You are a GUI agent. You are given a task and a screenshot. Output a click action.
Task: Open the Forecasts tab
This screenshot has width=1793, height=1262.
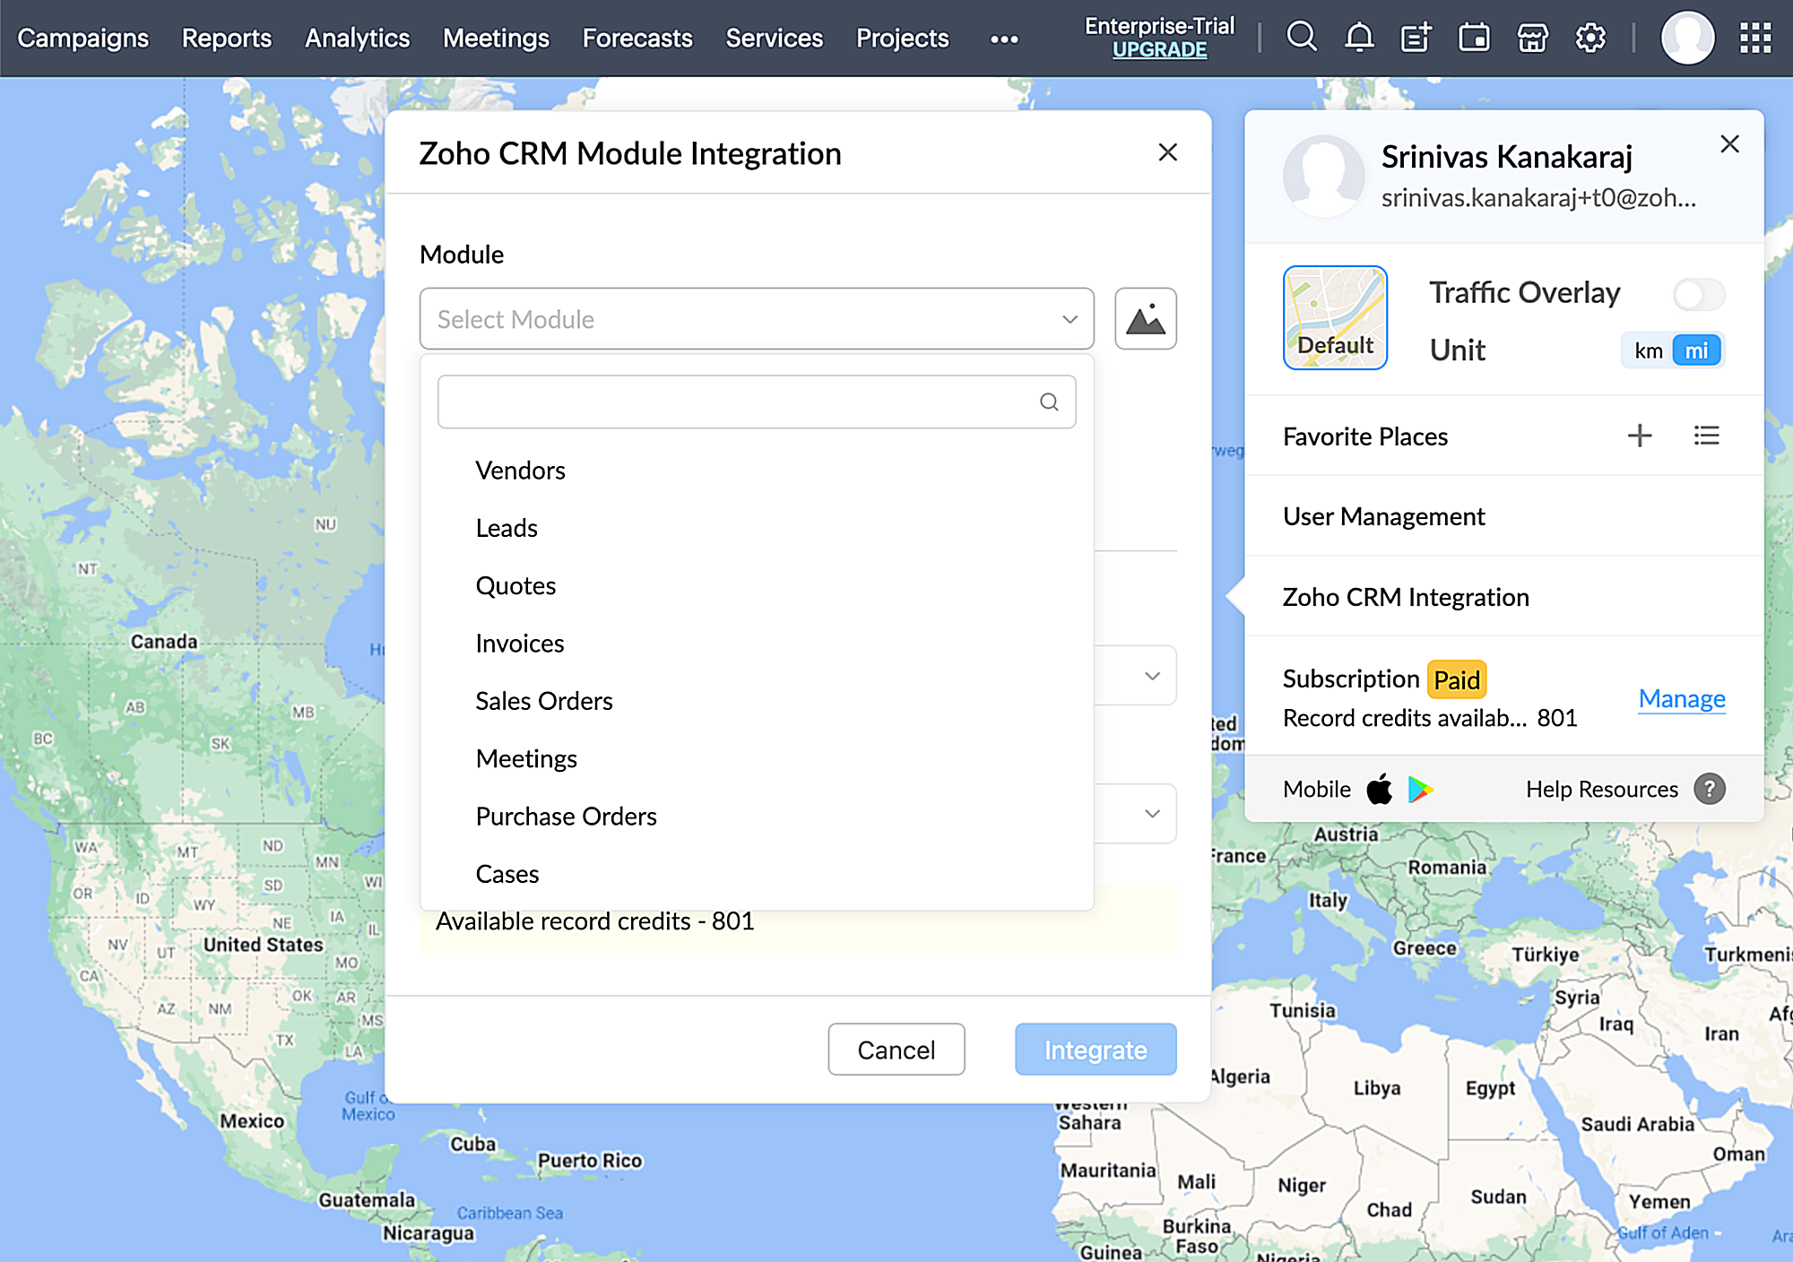pos(637,39)
